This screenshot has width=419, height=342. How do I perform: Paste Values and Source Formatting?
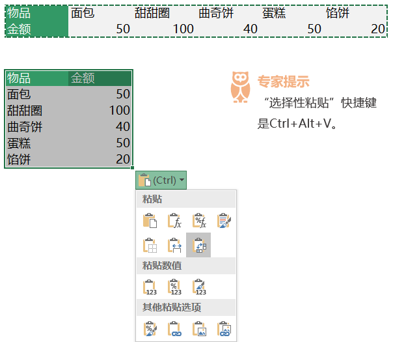[199, 287]
